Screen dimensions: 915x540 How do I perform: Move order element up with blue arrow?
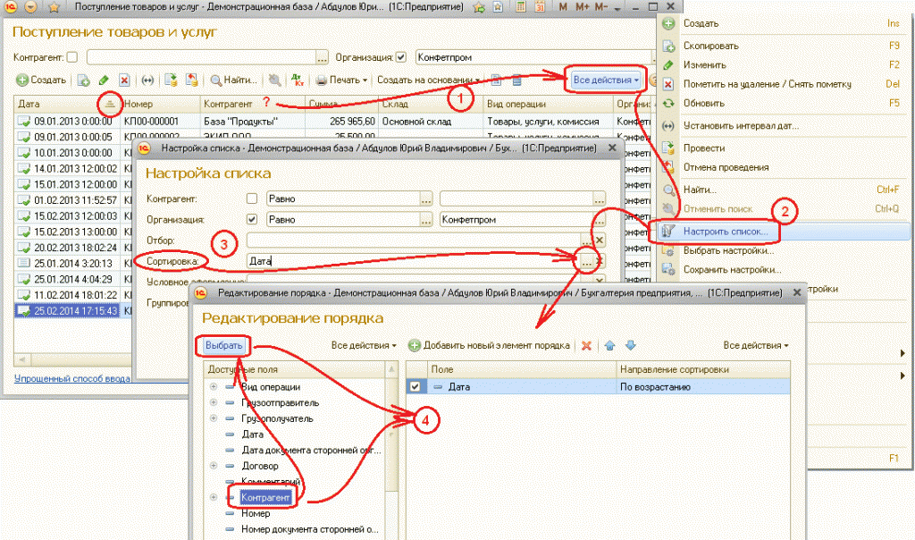click(610, 345)
